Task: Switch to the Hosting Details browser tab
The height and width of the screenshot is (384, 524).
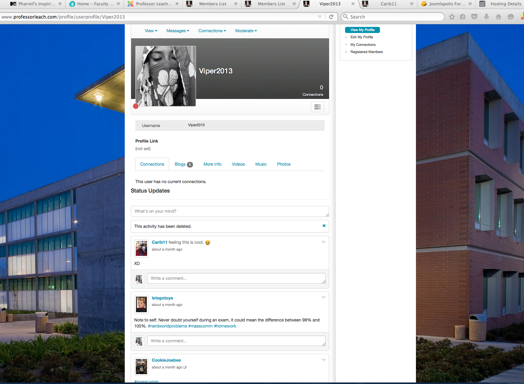Action: (x=500, y=4)
